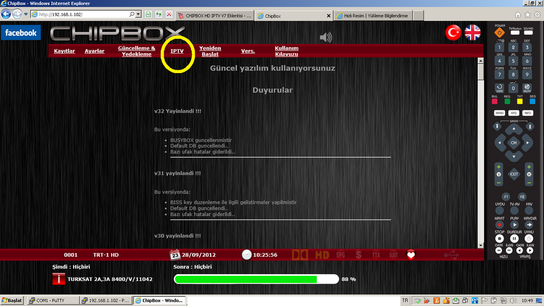Open the IPTV menu item
544x306 pixels.
point(177,51)
